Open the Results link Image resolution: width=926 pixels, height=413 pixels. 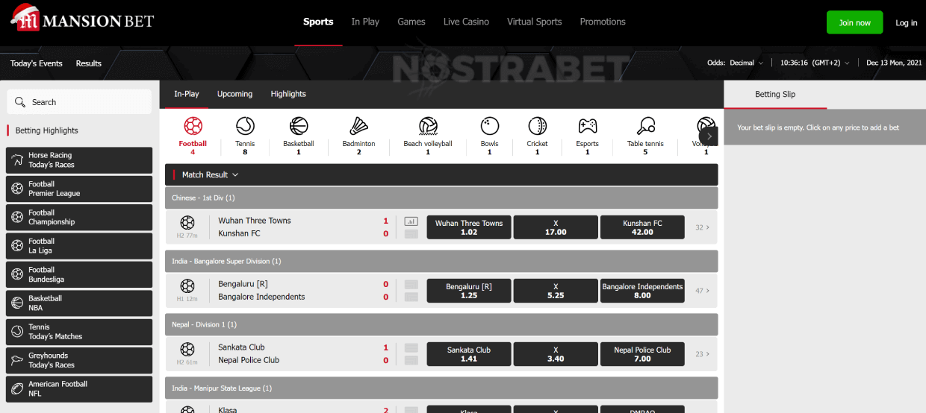point(89,63)
